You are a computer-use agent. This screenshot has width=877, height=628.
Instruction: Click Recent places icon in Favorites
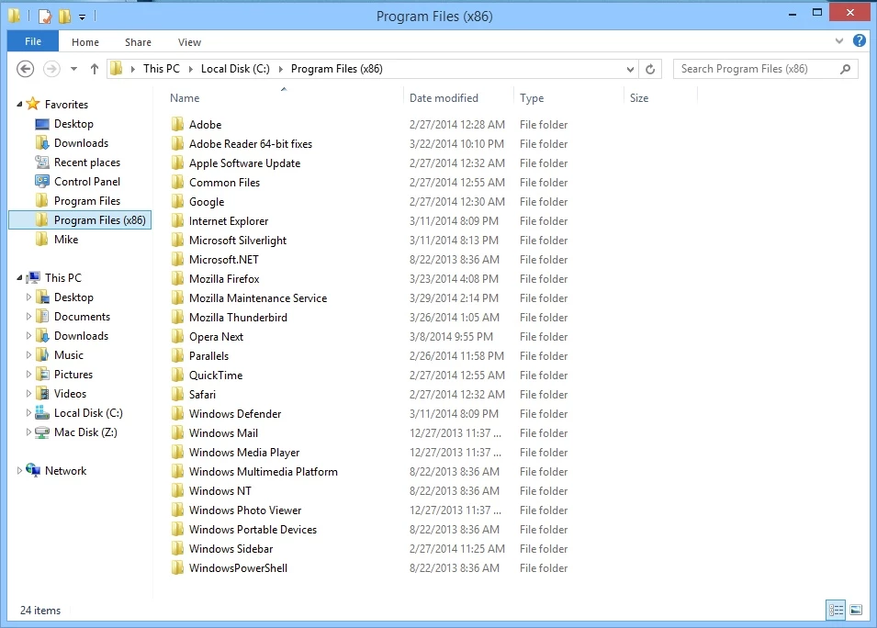42,163
